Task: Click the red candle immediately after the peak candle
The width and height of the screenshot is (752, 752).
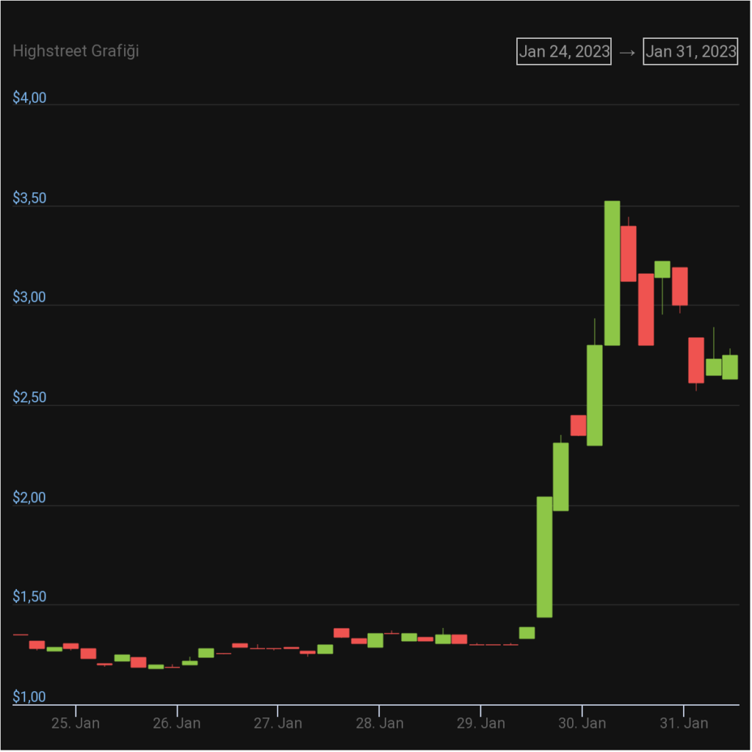Action: (x=629, y=253)
